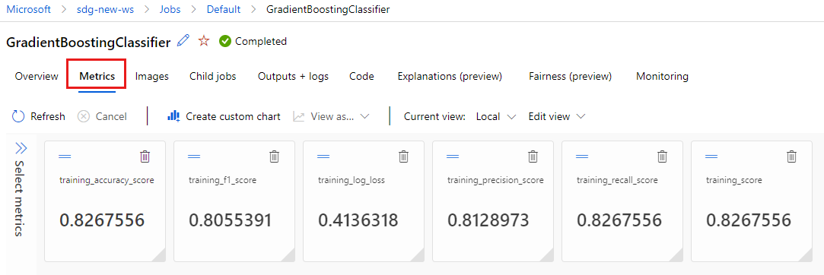Click the training_precision_score metric label
This screenshot has width=824, height=275.
click(495, 181)
